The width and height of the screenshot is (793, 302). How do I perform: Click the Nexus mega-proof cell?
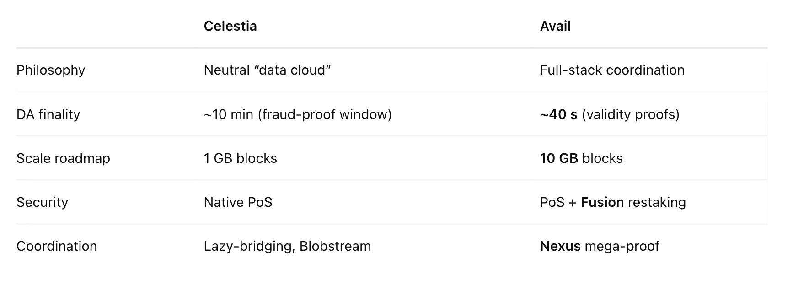[x=600, y=246]
